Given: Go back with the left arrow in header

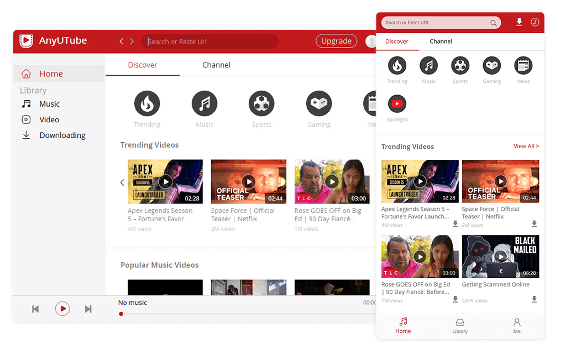Looking at the screenshot, I should pyautogui.click(x=121, y=41).
